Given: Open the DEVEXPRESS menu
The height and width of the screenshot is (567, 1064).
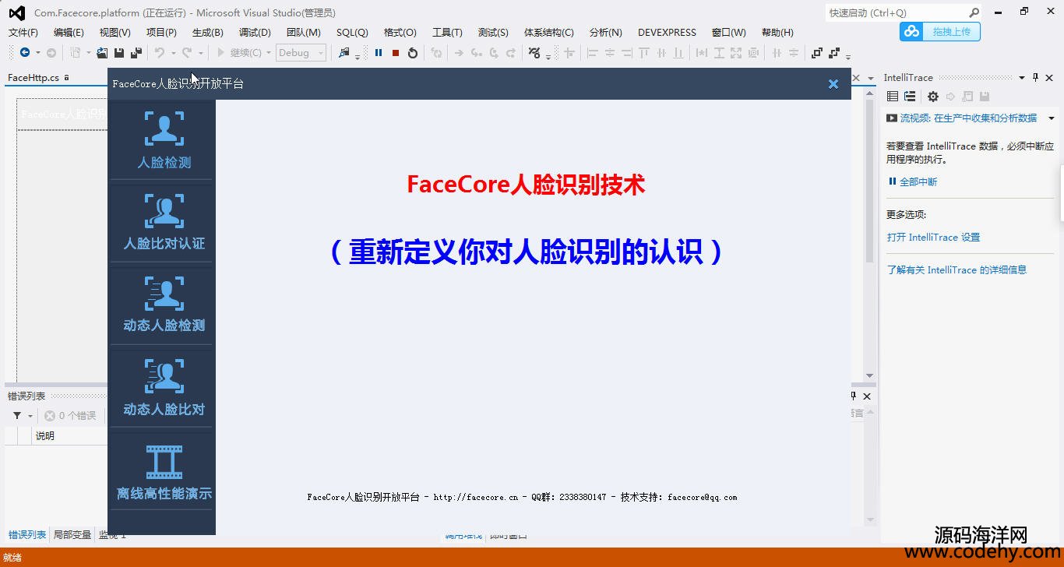Looking at the screenshot, I should pyautogui.click(x=667, y=33).
